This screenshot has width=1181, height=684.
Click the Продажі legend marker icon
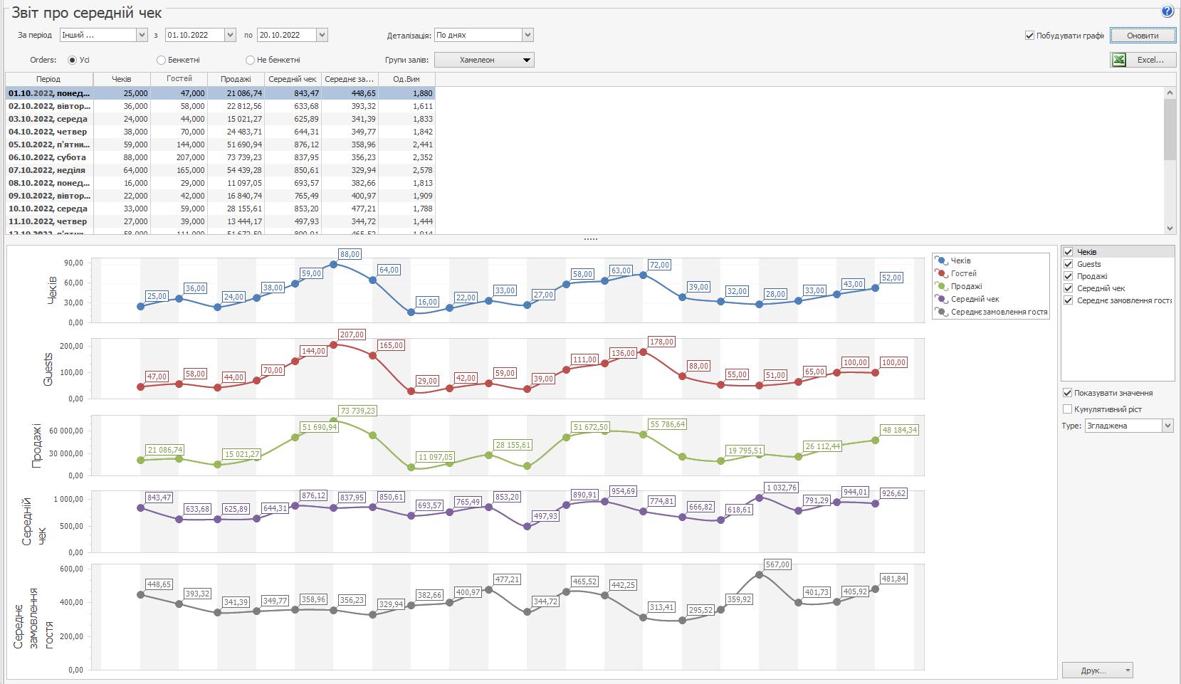pyautogui.click(x=941, y=287)
